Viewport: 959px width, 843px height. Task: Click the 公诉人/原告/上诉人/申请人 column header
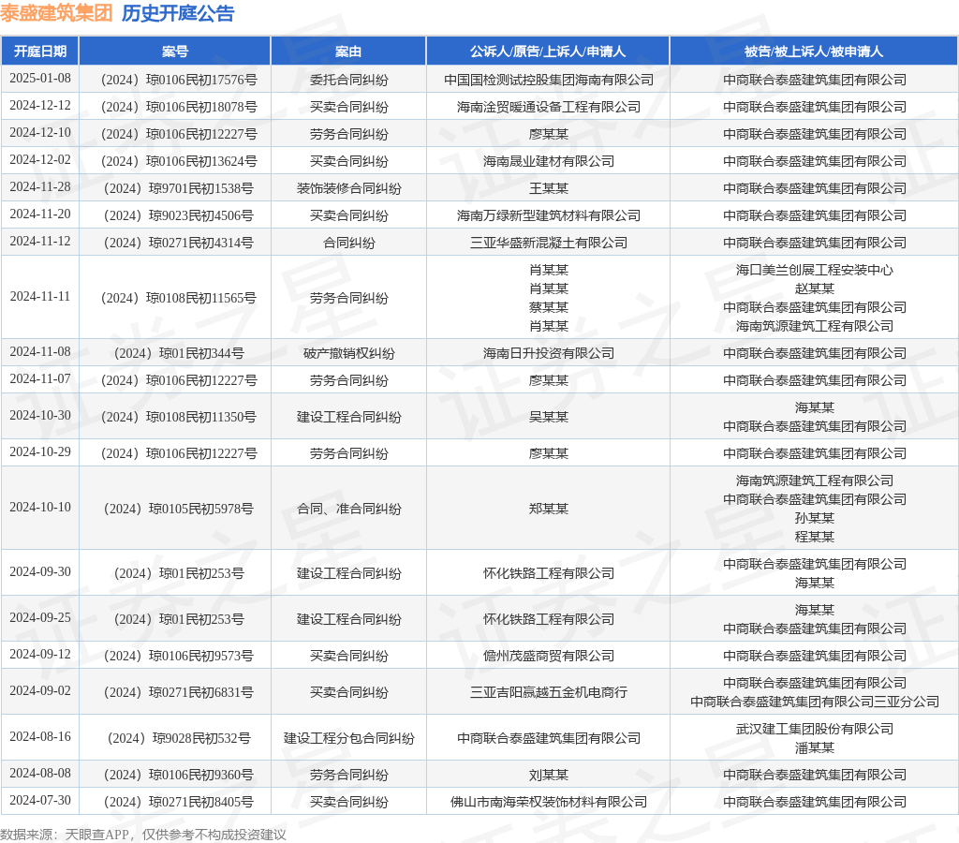[x=548, y=52]
